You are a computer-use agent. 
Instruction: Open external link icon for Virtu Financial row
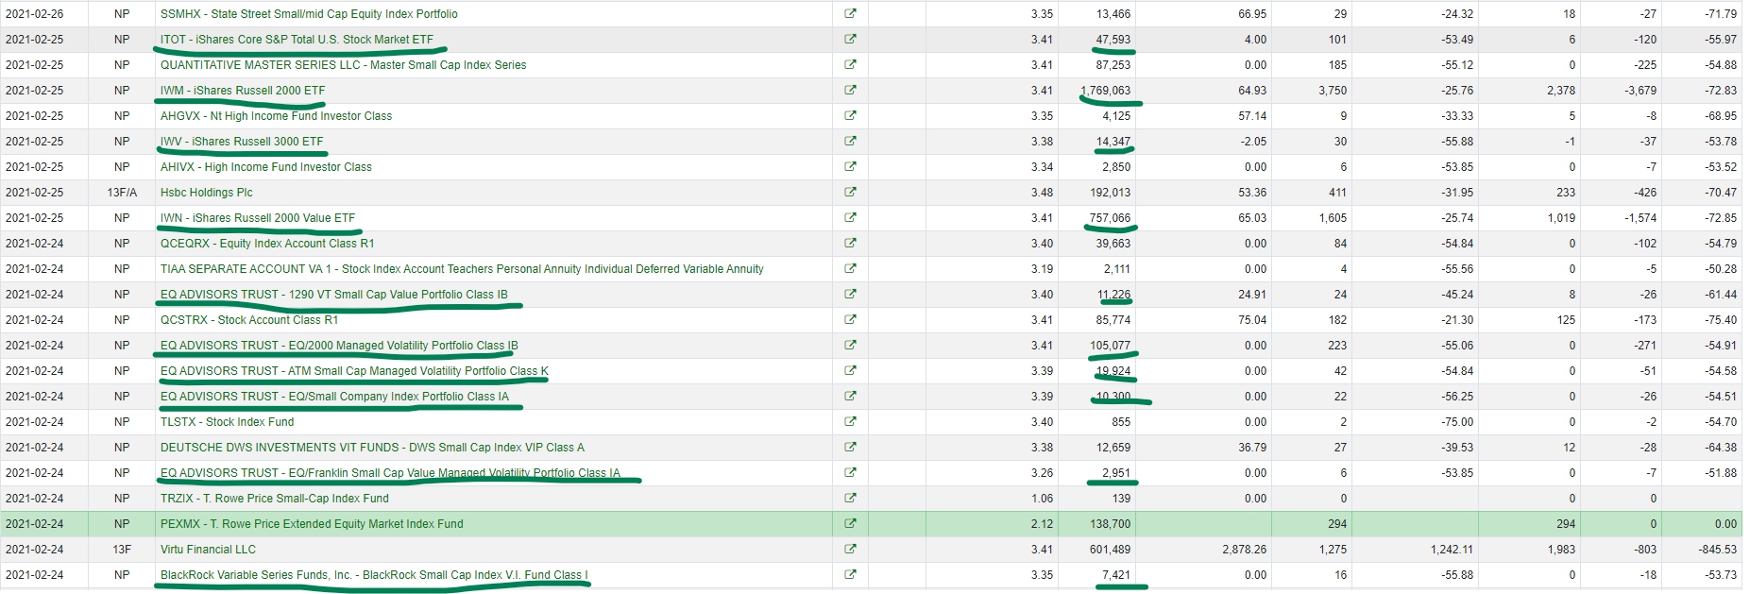pyautogui.click(x=850, y=550)
